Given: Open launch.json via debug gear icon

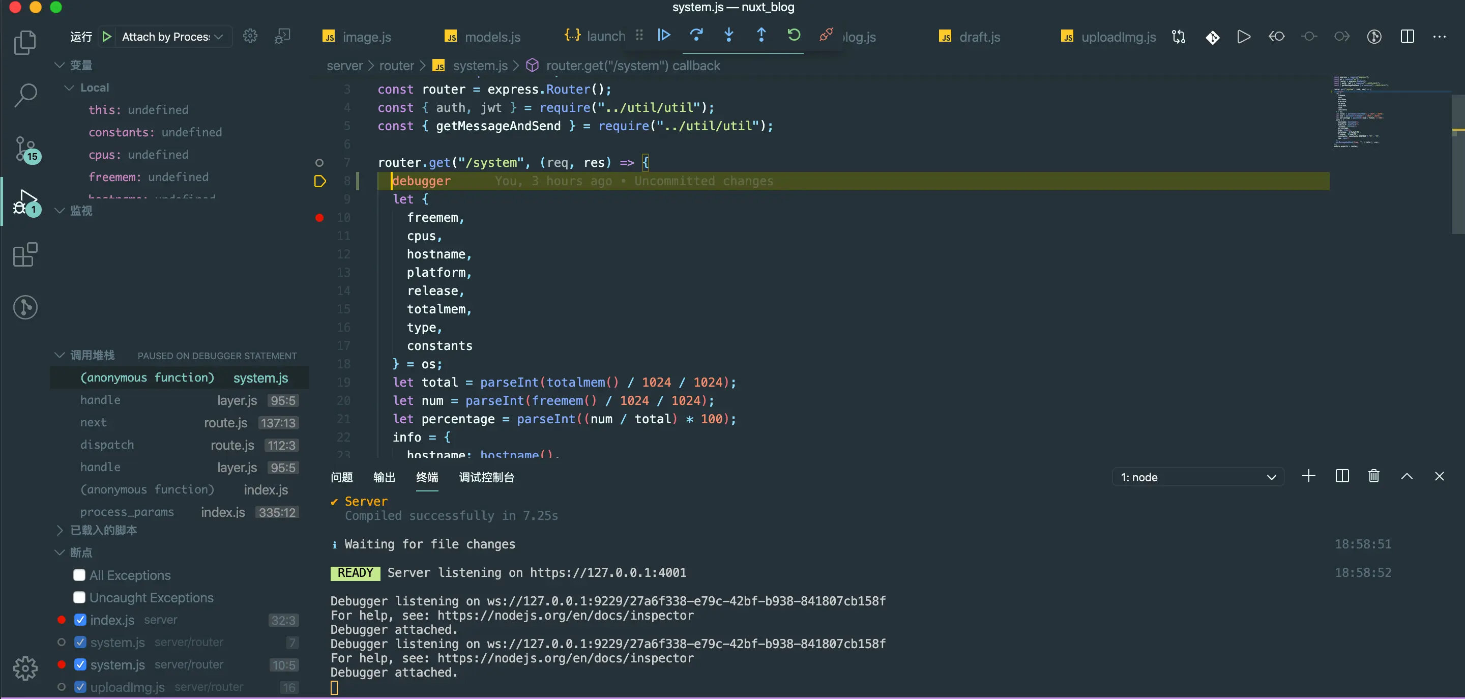Looking at the screenshot, I should 250,37.
